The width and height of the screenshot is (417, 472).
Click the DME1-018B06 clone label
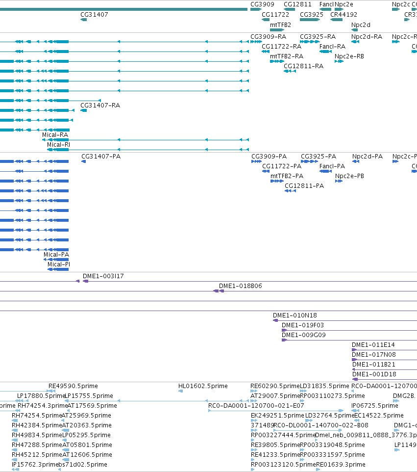[x=241, y=286]
